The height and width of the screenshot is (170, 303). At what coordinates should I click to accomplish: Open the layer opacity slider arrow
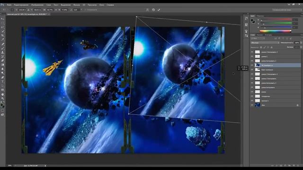tap(301, 43)
